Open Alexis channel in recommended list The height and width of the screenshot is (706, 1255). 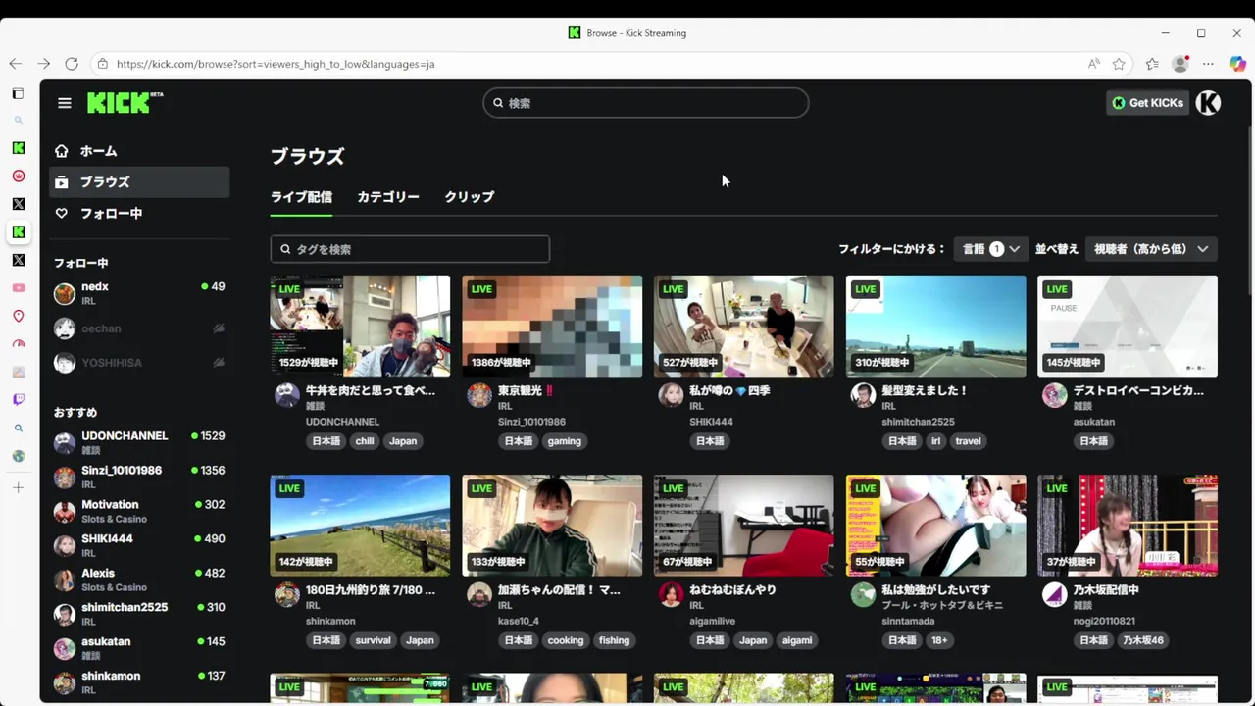point(139,580)
